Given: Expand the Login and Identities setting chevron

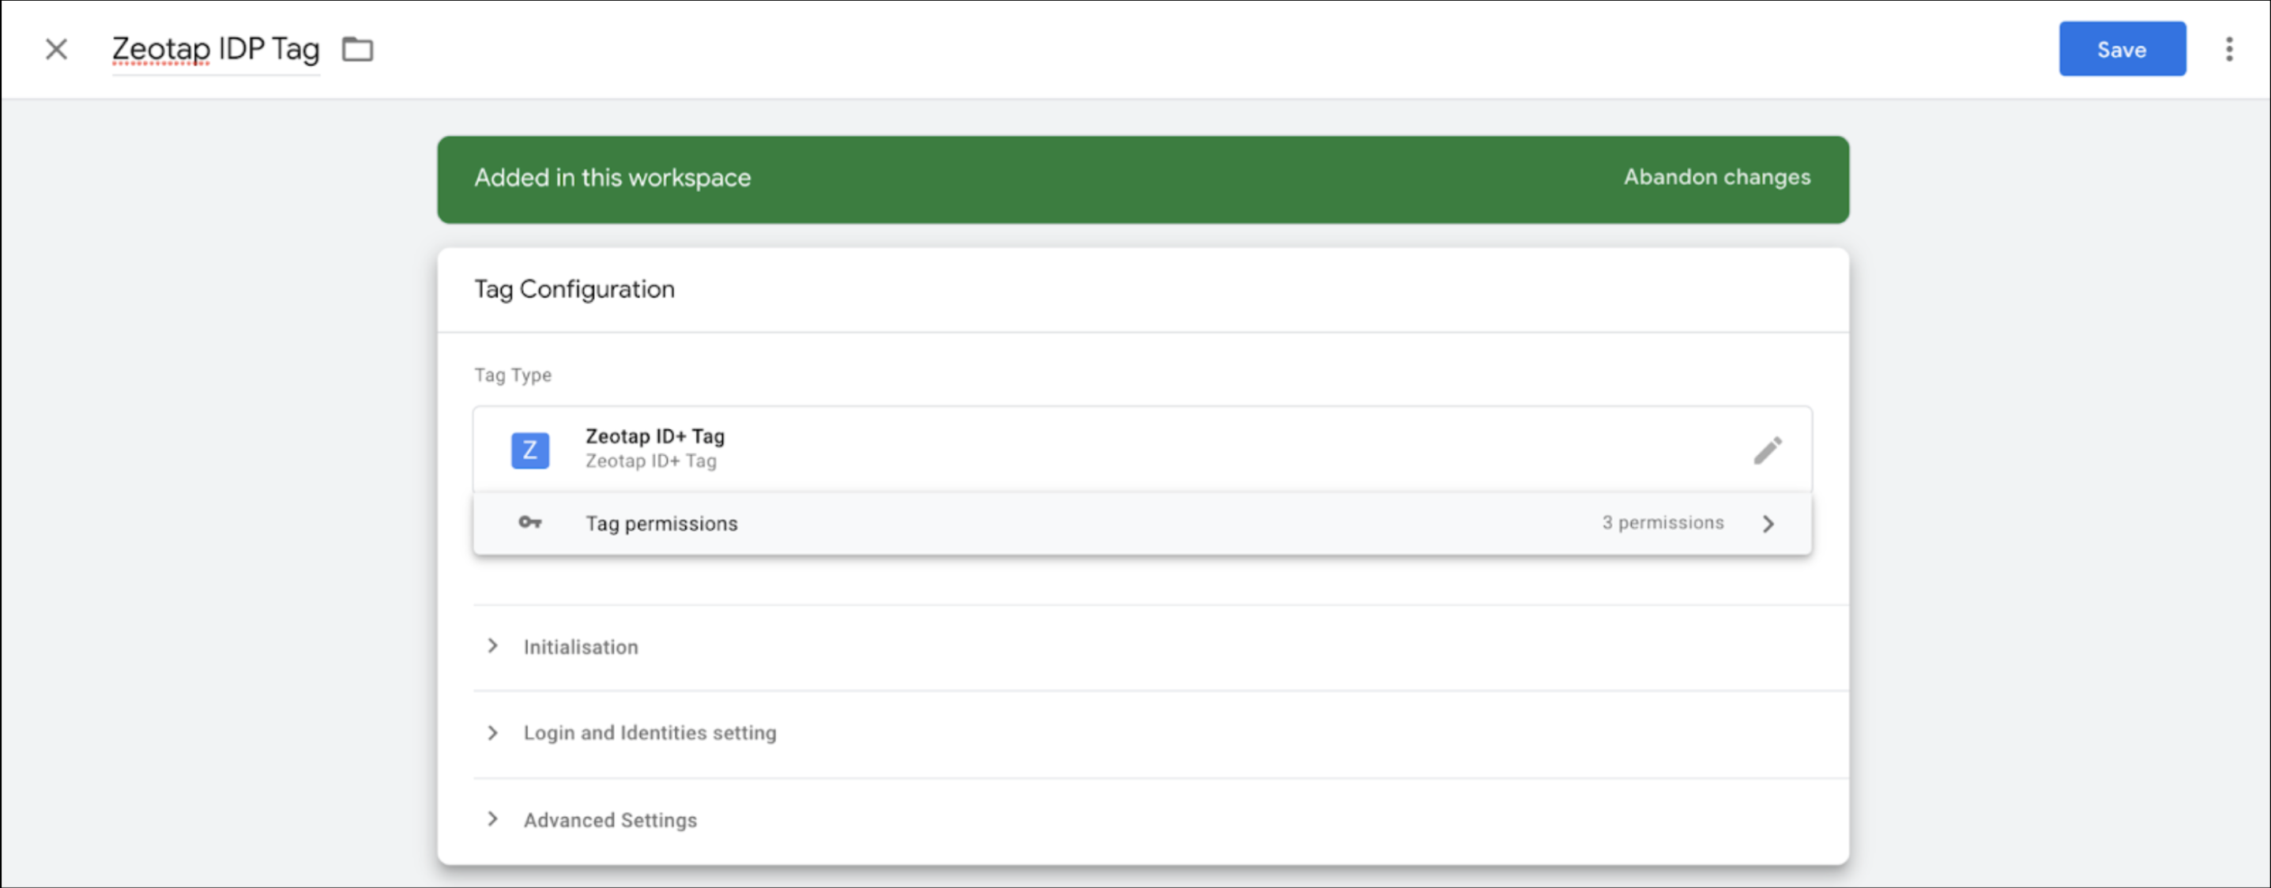Looking at the screenshot, I should (x=493, y=733).
